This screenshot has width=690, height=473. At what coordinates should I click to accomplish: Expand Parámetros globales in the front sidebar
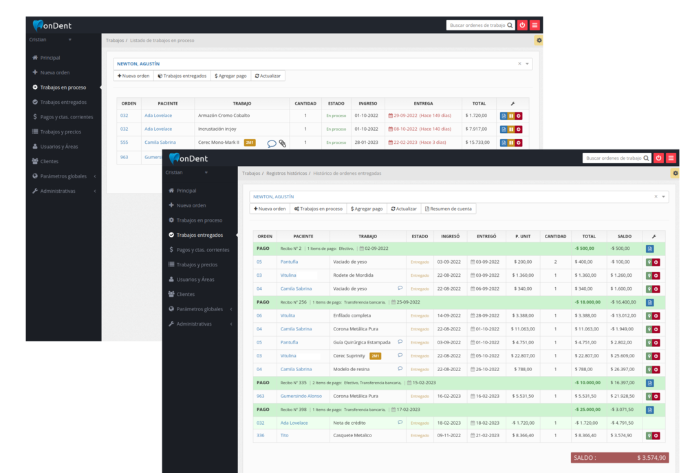pyautogui.click(x=230, y=309)
